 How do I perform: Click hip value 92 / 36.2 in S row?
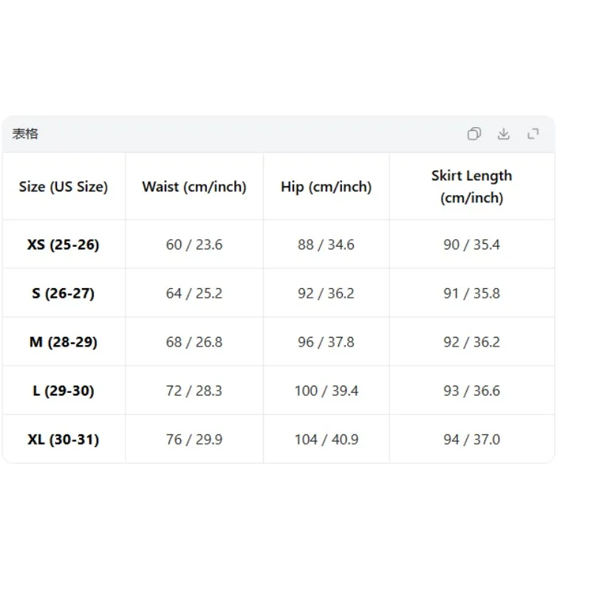click(327, 293)
